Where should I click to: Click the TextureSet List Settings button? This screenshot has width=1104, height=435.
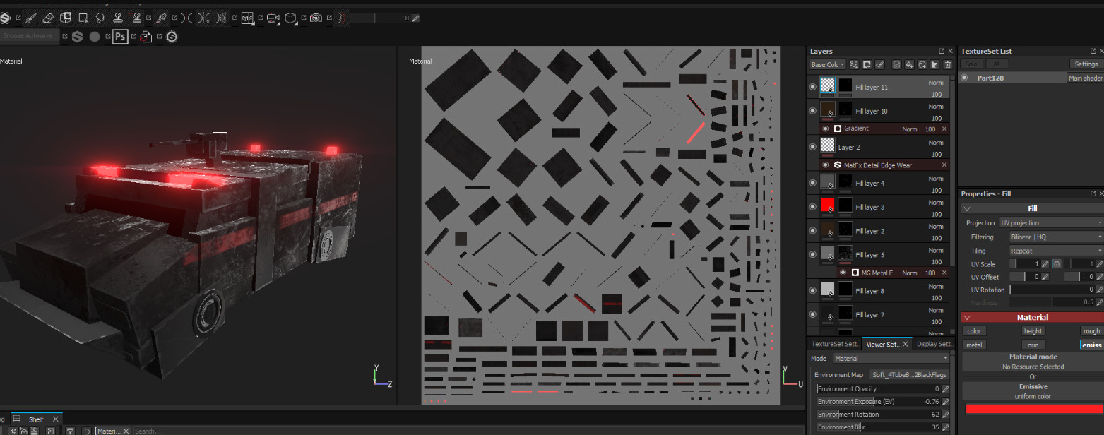tap(1086, 64)
